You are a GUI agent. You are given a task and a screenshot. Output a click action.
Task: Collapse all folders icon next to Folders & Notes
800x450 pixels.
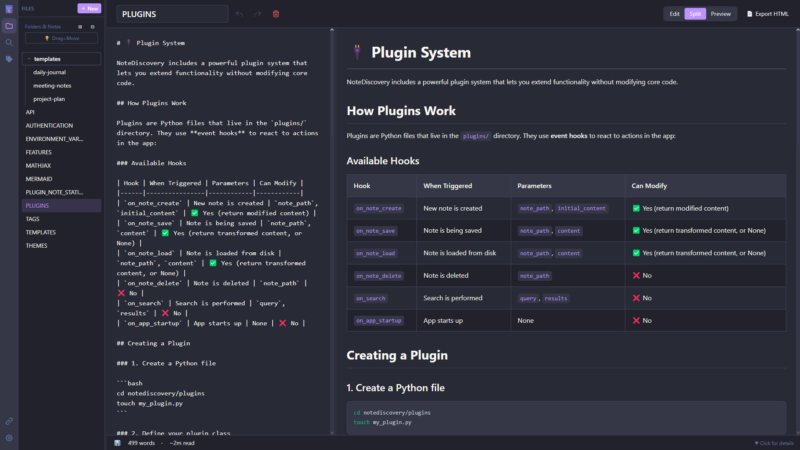click(93, 27)
